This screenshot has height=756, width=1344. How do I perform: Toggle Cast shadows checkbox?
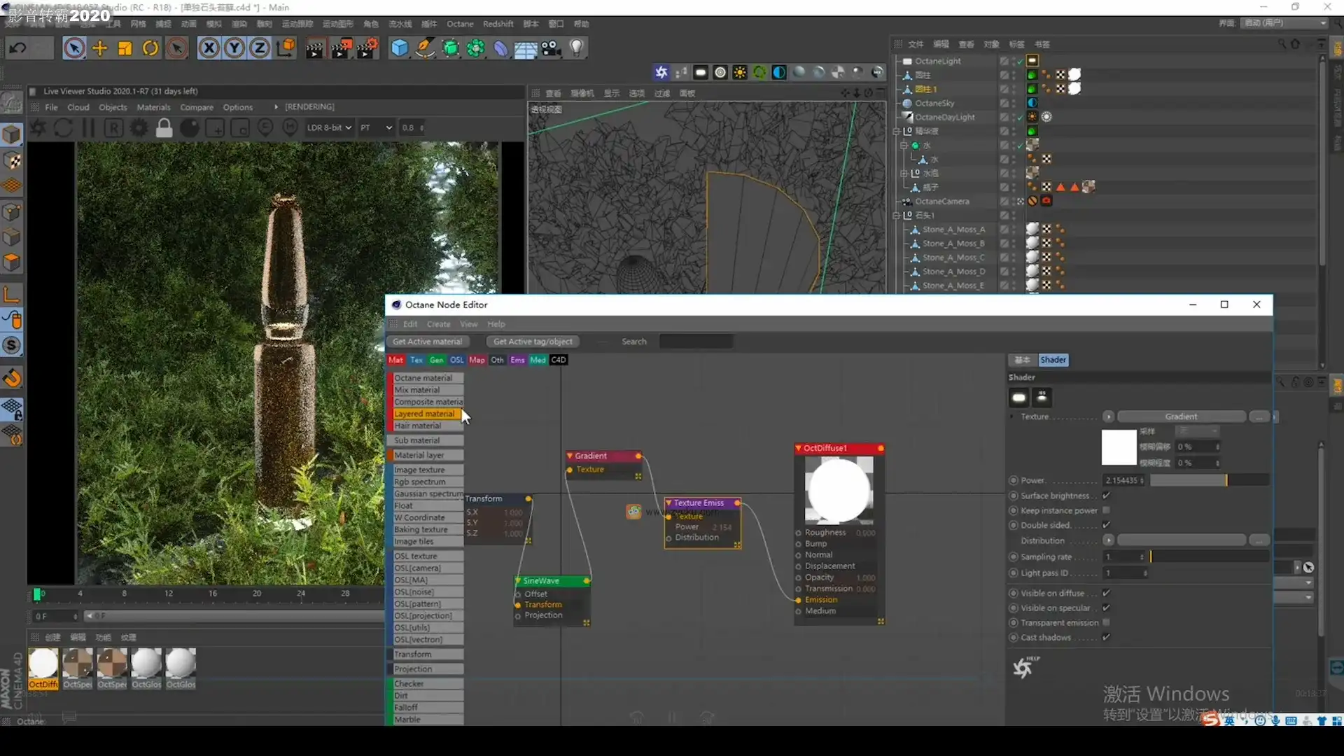[1106, 637]
